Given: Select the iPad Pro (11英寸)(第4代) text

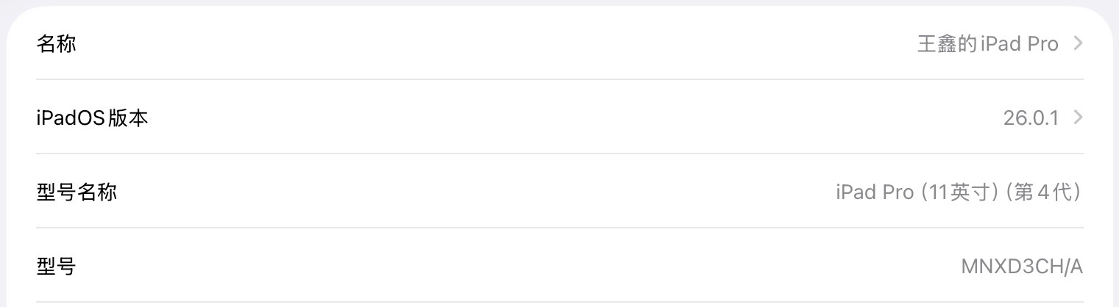Looking at the screenshot, I should (x=959, y=193).
